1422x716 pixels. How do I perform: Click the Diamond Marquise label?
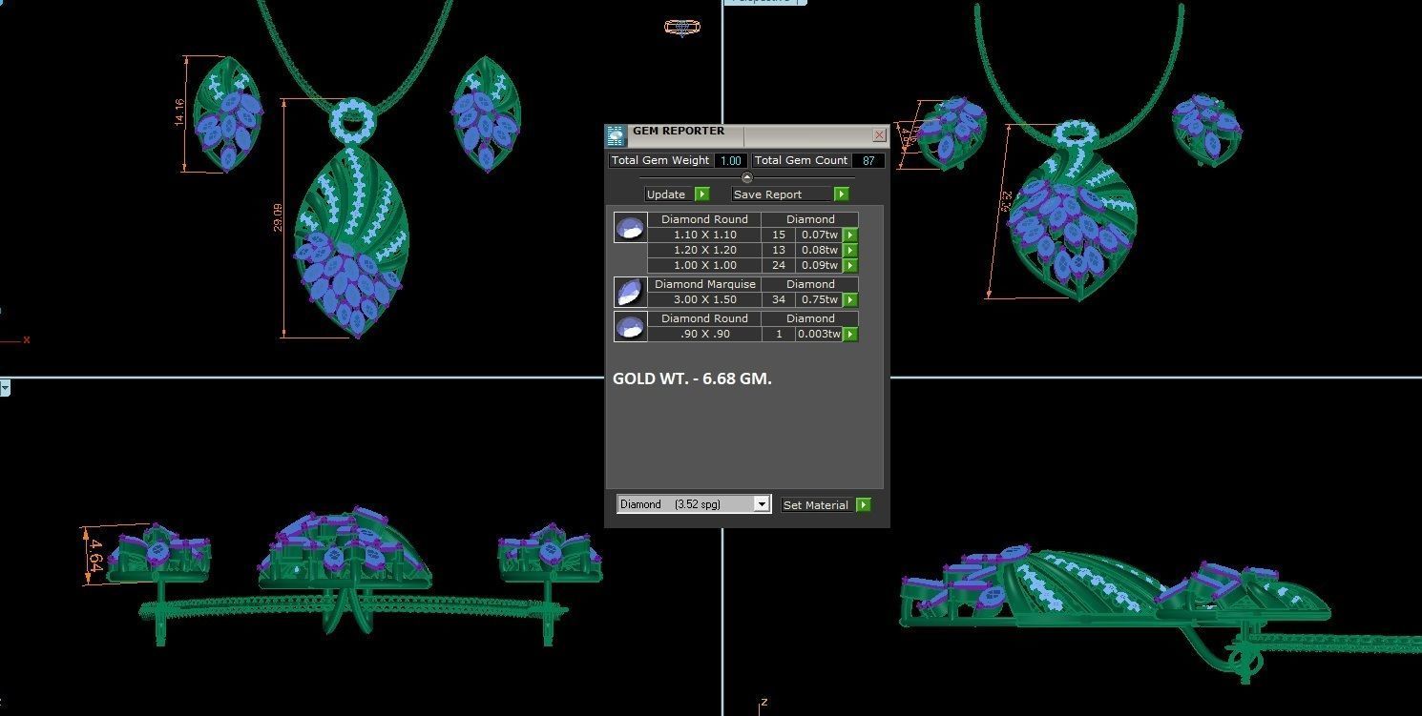pyautogui.click(x=704, y=284)
